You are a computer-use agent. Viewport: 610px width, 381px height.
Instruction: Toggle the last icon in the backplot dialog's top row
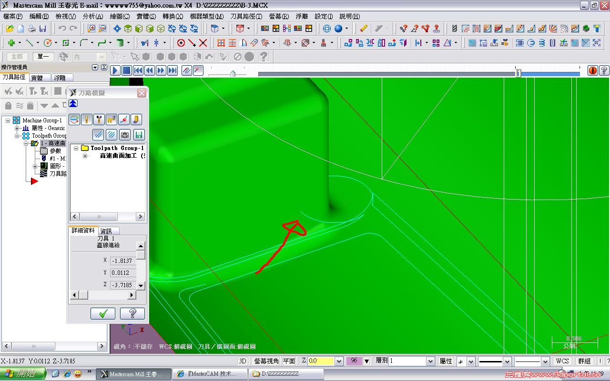tap(136, 119)
